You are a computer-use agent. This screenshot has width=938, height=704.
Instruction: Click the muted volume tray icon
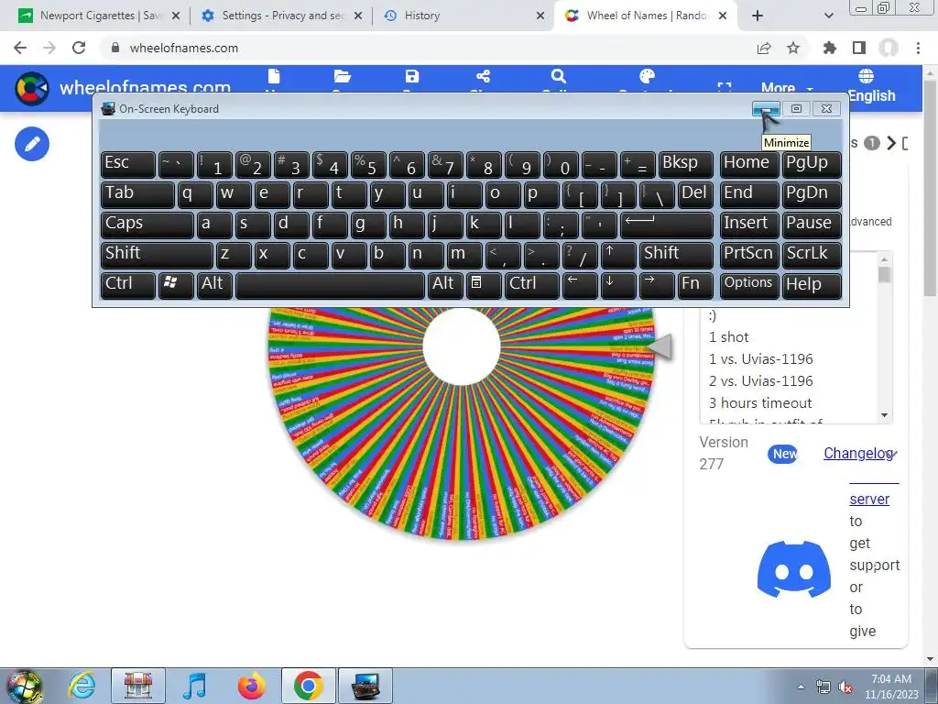pyautogui.click(x=845, y=687)
